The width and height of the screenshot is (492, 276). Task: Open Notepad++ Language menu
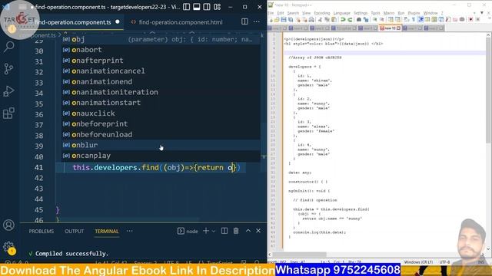(341, 13)
